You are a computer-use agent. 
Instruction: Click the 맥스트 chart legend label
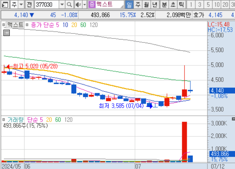pyautogui.click(x=15, y=25)
